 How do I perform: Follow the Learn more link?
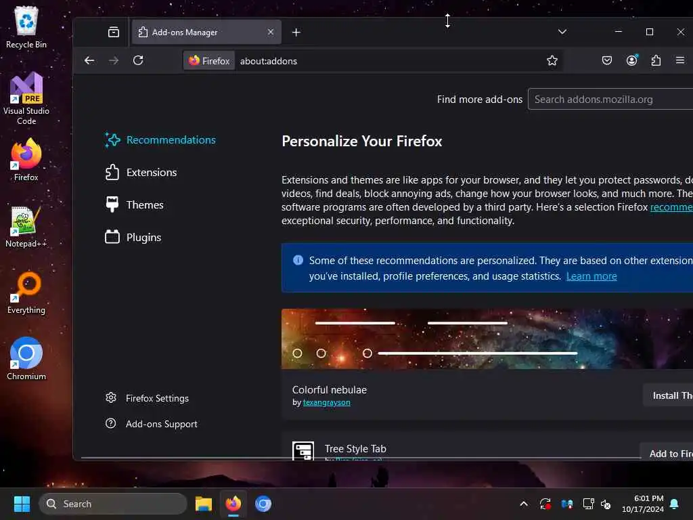coord(591,276)
